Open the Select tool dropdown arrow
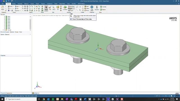The height and width of the screenshot is (101, 180). [x=46, y=11]
